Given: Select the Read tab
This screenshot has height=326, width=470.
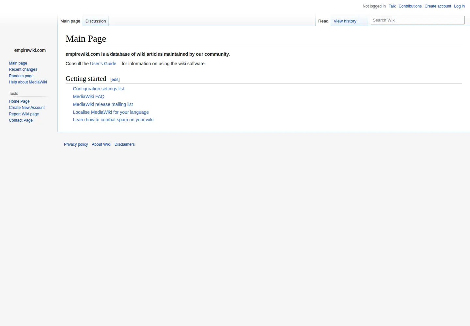Looking at the screenshot, I should tap(323, 21).
